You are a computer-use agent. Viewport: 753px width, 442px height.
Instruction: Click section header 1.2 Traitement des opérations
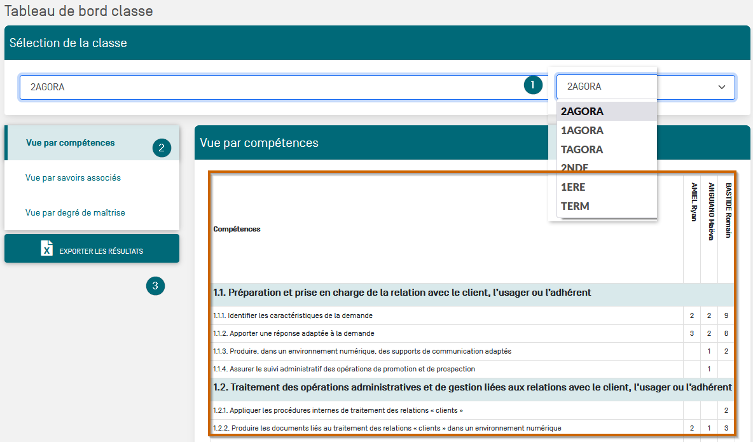(472, 387)
